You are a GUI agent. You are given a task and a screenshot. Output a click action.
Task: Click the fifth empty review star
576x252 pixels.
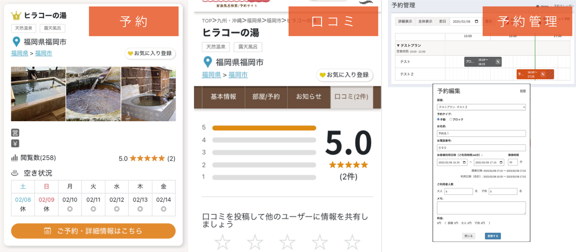[x=352, y=242]
